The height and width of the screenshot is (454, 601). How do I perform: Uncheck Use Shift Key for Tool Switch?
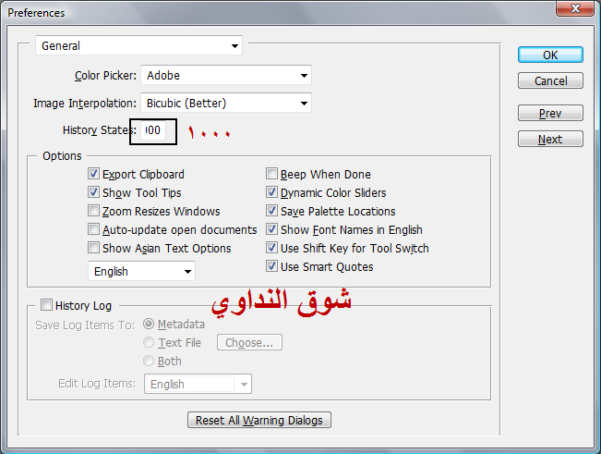pos(272,248)
